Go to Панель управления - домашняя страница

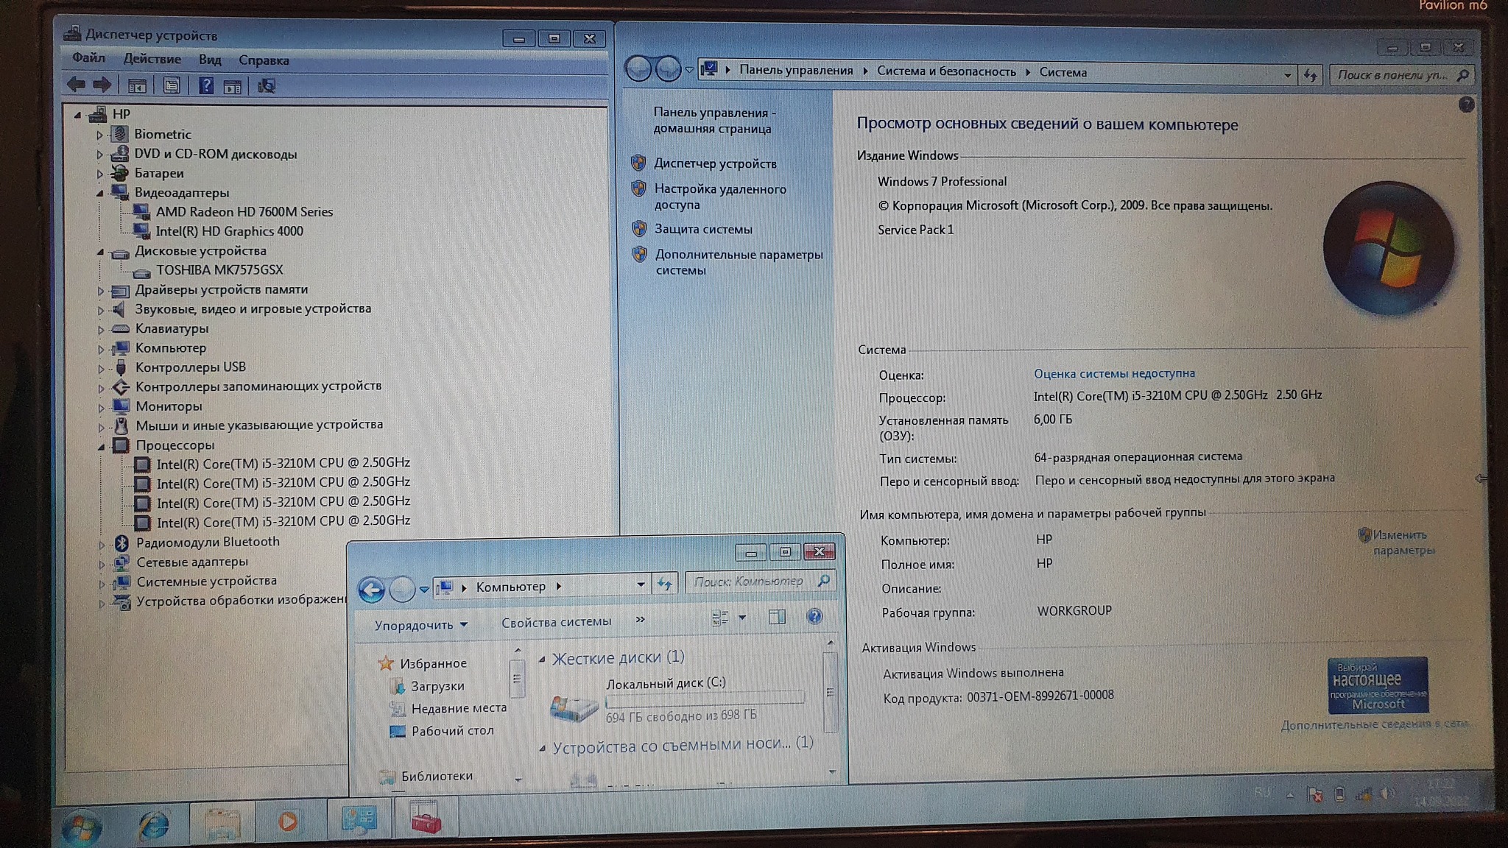(714, 120)
